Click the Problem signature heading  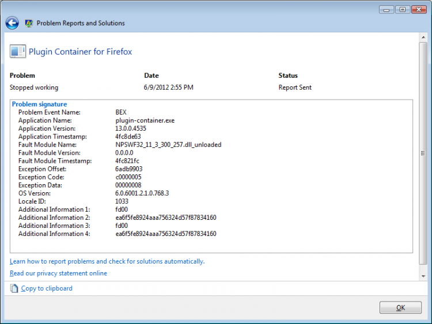pos(39,104)
